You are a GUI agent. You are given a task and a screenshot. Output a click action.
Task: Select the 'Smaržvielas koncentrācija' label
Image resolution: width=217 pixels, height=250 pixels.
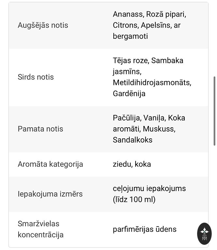point(40,229)
